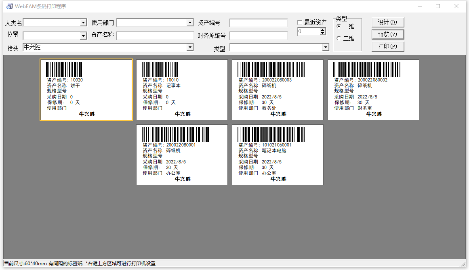Select the 饼干 asset label 10020
Viewport: 469px width, 270px height.
86,90
